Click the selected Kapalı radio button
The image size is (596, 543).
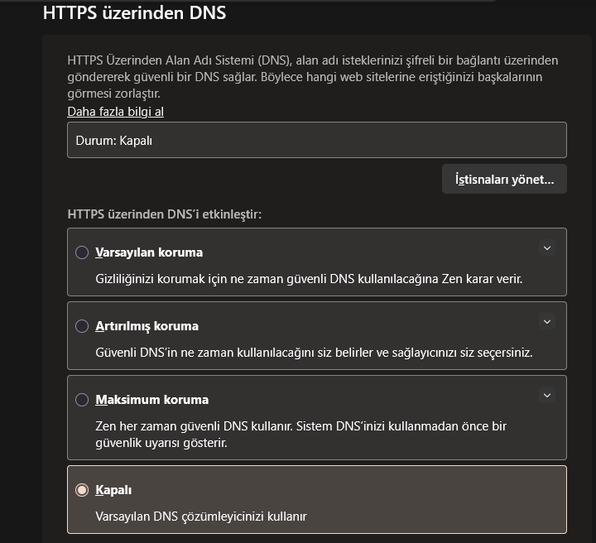[82, 490]
